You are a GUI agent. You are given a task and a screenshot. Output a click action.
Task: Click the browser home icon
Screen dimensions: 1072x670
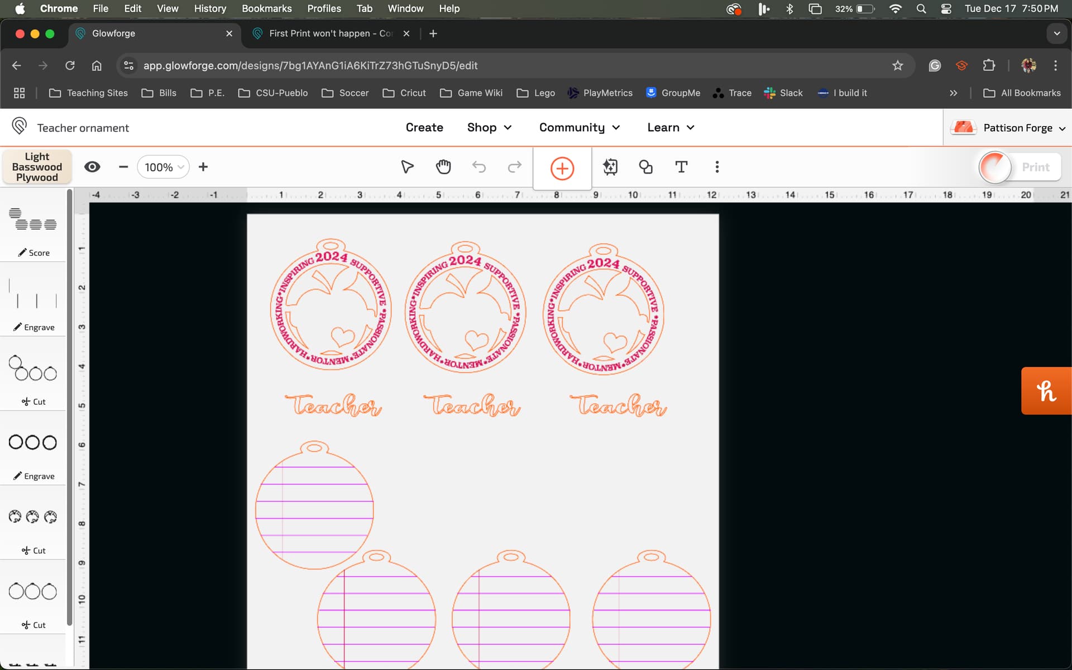pos(97,65)
